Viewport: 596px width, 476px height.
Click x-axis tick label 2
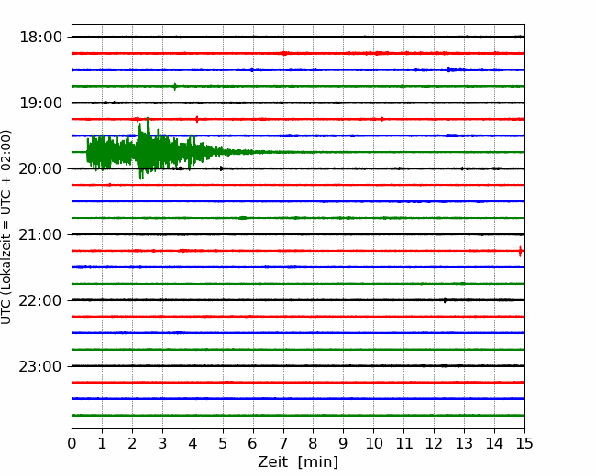(x=132, y=443)
